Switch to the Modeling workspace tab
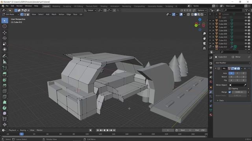This screenshot has width=252, height=141. [56, 6]
